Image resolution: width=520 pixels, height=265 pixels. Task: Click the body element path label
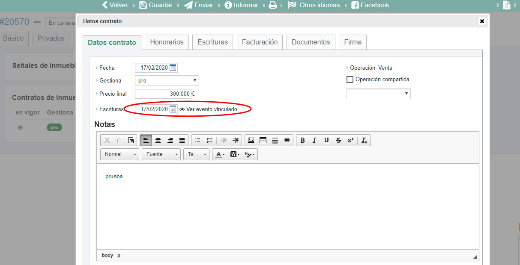108,255
